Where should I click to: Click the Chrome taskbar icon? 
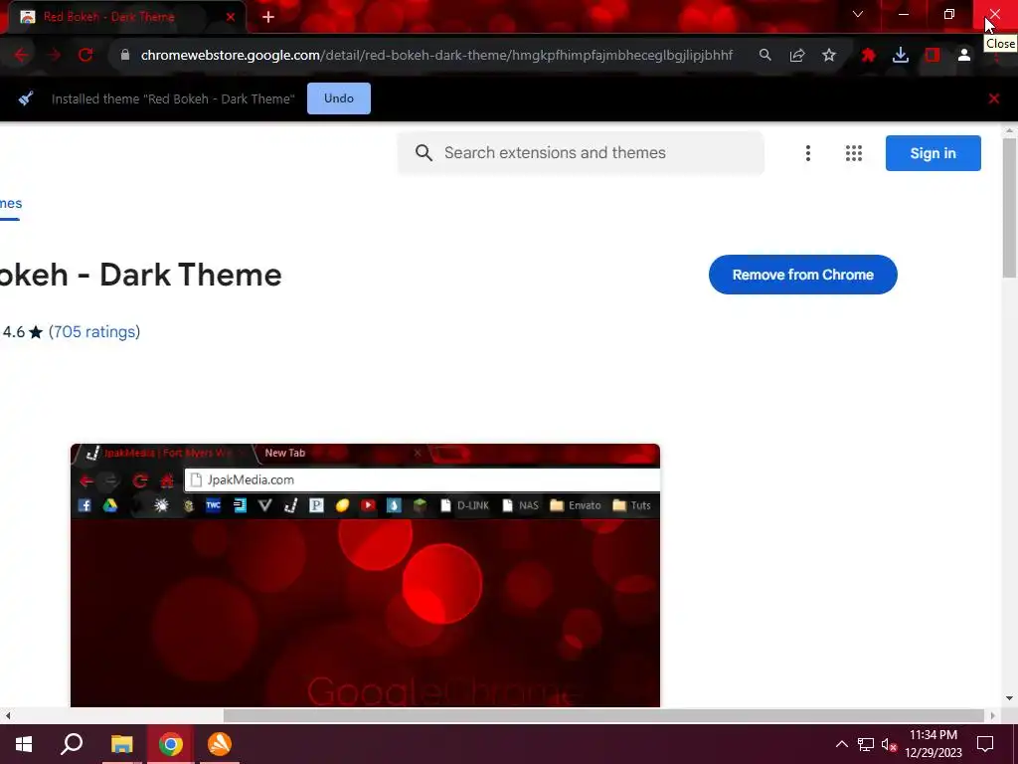171,744
